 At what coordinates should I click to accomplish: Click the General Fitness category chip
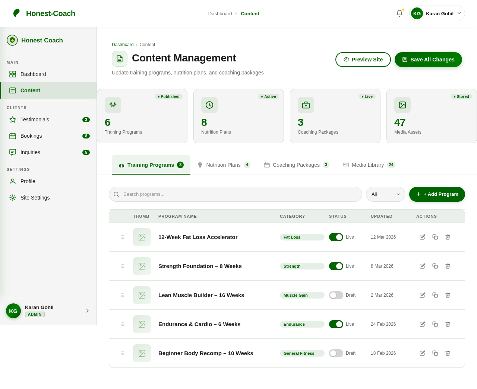point(302,353)
